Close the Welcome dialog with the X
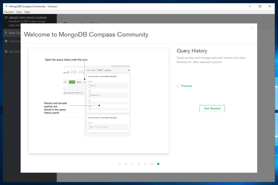 point(252,28)
